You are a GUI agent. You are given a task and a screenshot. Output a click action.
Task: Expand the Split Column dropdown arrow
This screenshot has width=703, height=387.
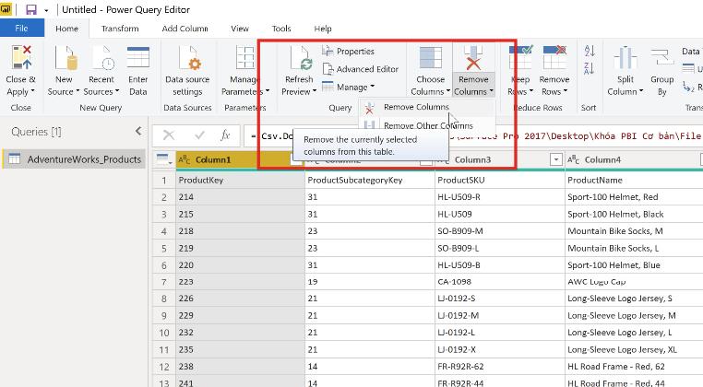640,91
